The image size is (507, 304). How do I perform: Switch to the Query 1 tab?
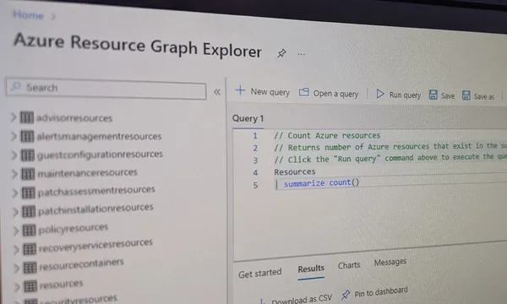pyautogui.click(x=248, y=118)
